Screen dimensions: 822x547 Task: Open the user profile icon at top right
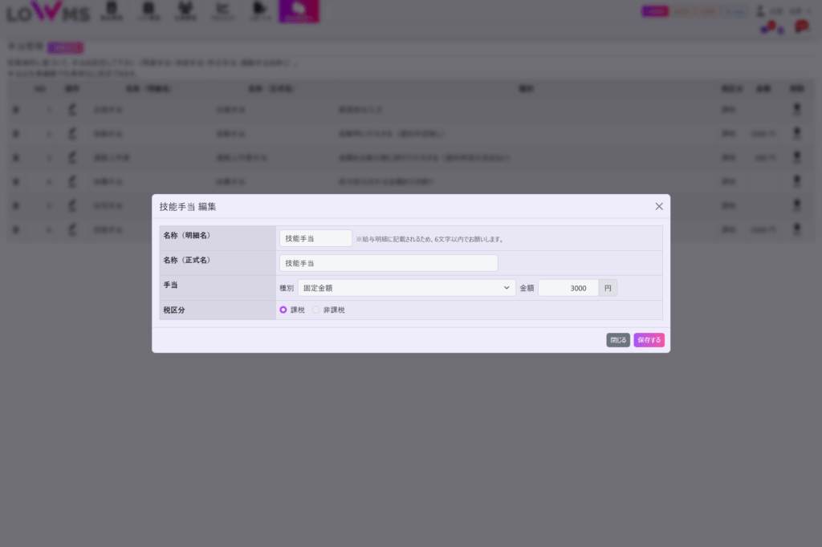(x=760, y=11)
